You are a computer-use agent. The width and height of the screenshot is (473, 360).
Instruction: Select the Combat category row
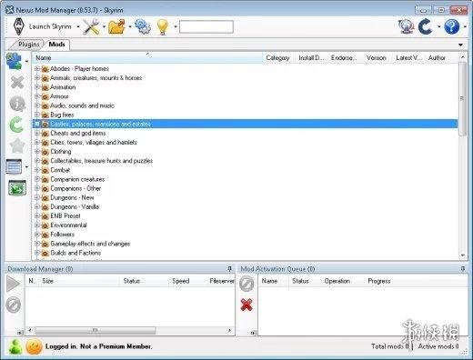pos(245,170)
